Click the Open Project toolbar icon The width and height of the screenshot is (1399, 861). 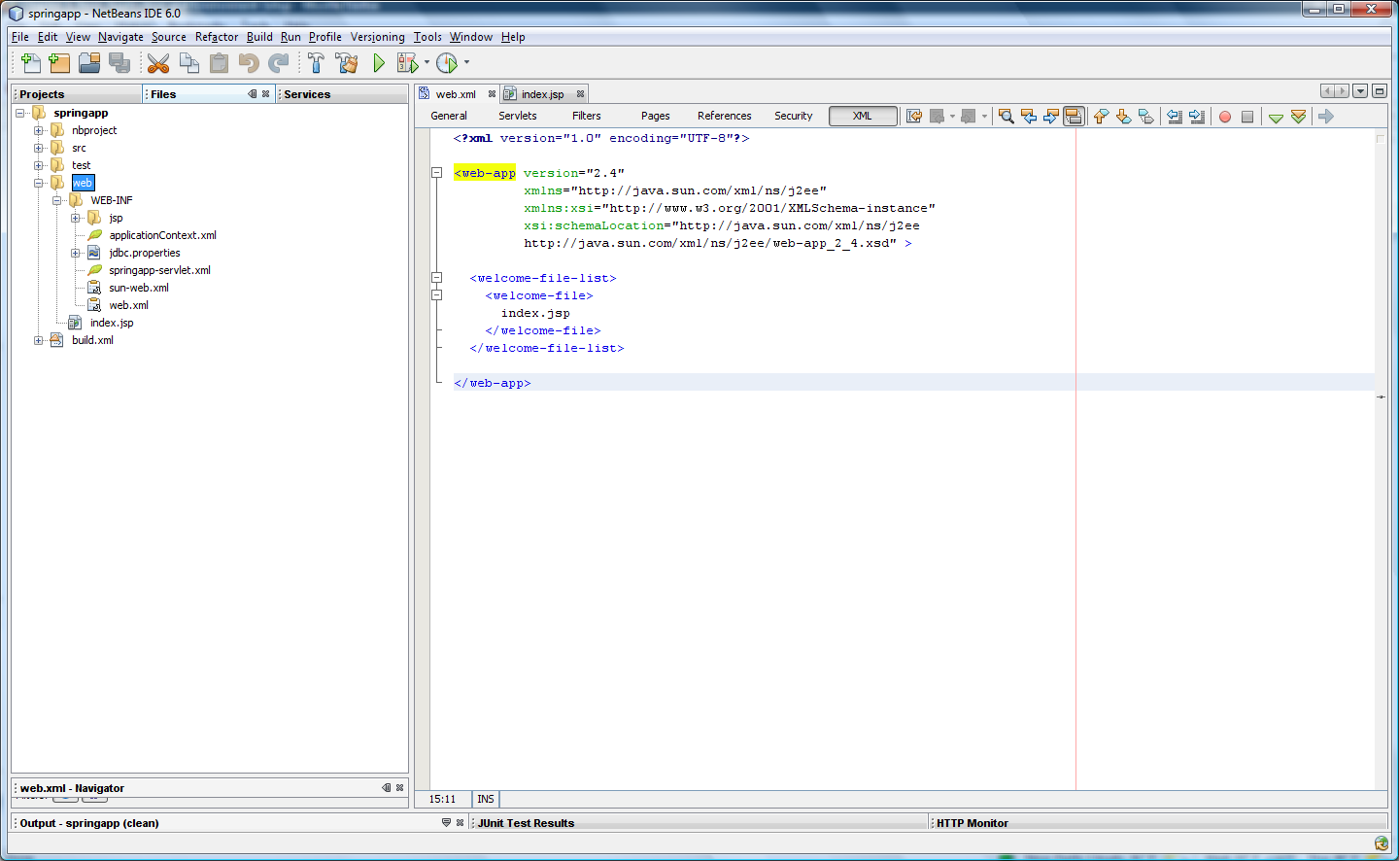(89, 63)
